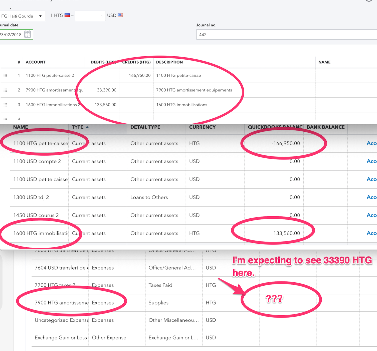The height and width of the screenshot is (351, 377).
Task: Click the Taxes Paid detail type
Action: [160, 285]
